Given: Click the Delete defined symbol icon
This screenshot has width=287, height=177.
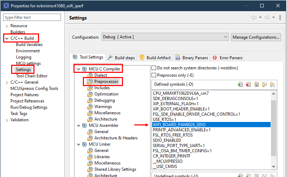Looking at the screenshot, I should (x=248, y=84).
